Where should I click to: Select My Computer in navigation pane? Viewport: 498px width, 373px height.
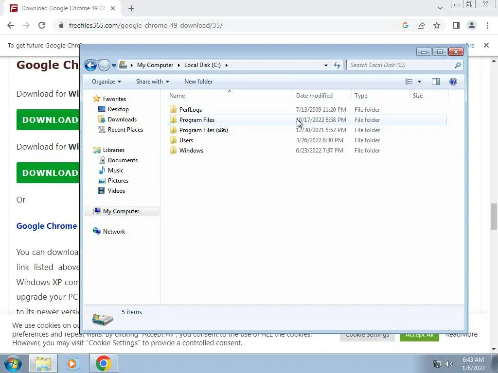(121, 211)
